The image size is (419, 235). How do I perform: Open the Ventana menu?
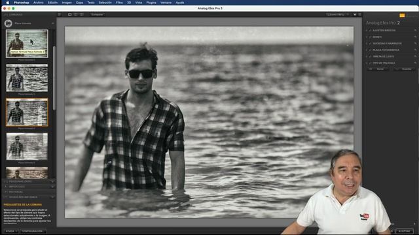pyautogui.click(x=166, y=3)
